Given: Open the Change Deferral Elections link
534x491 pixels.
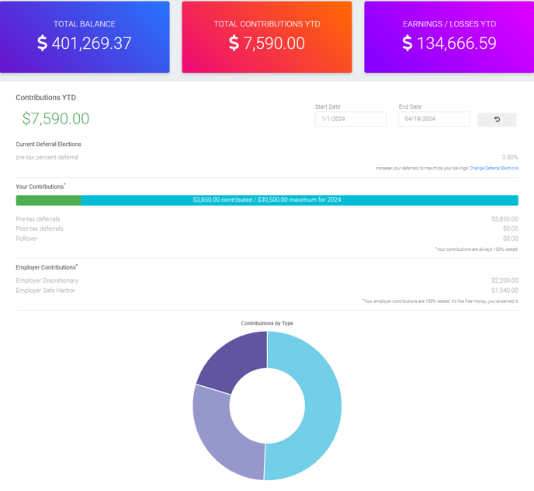Looking at the screenshot, I should [x=494, y=168].
